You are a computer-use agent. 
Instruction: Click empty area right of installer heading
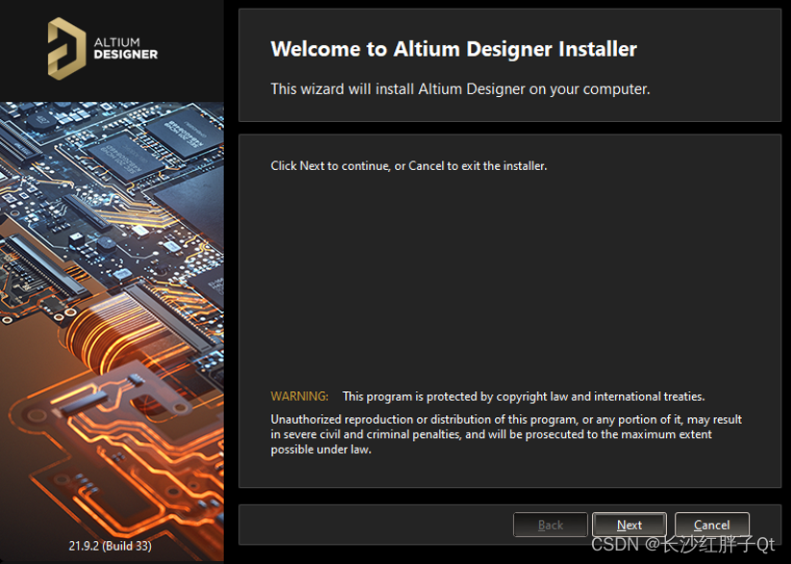tap(711, 48)
